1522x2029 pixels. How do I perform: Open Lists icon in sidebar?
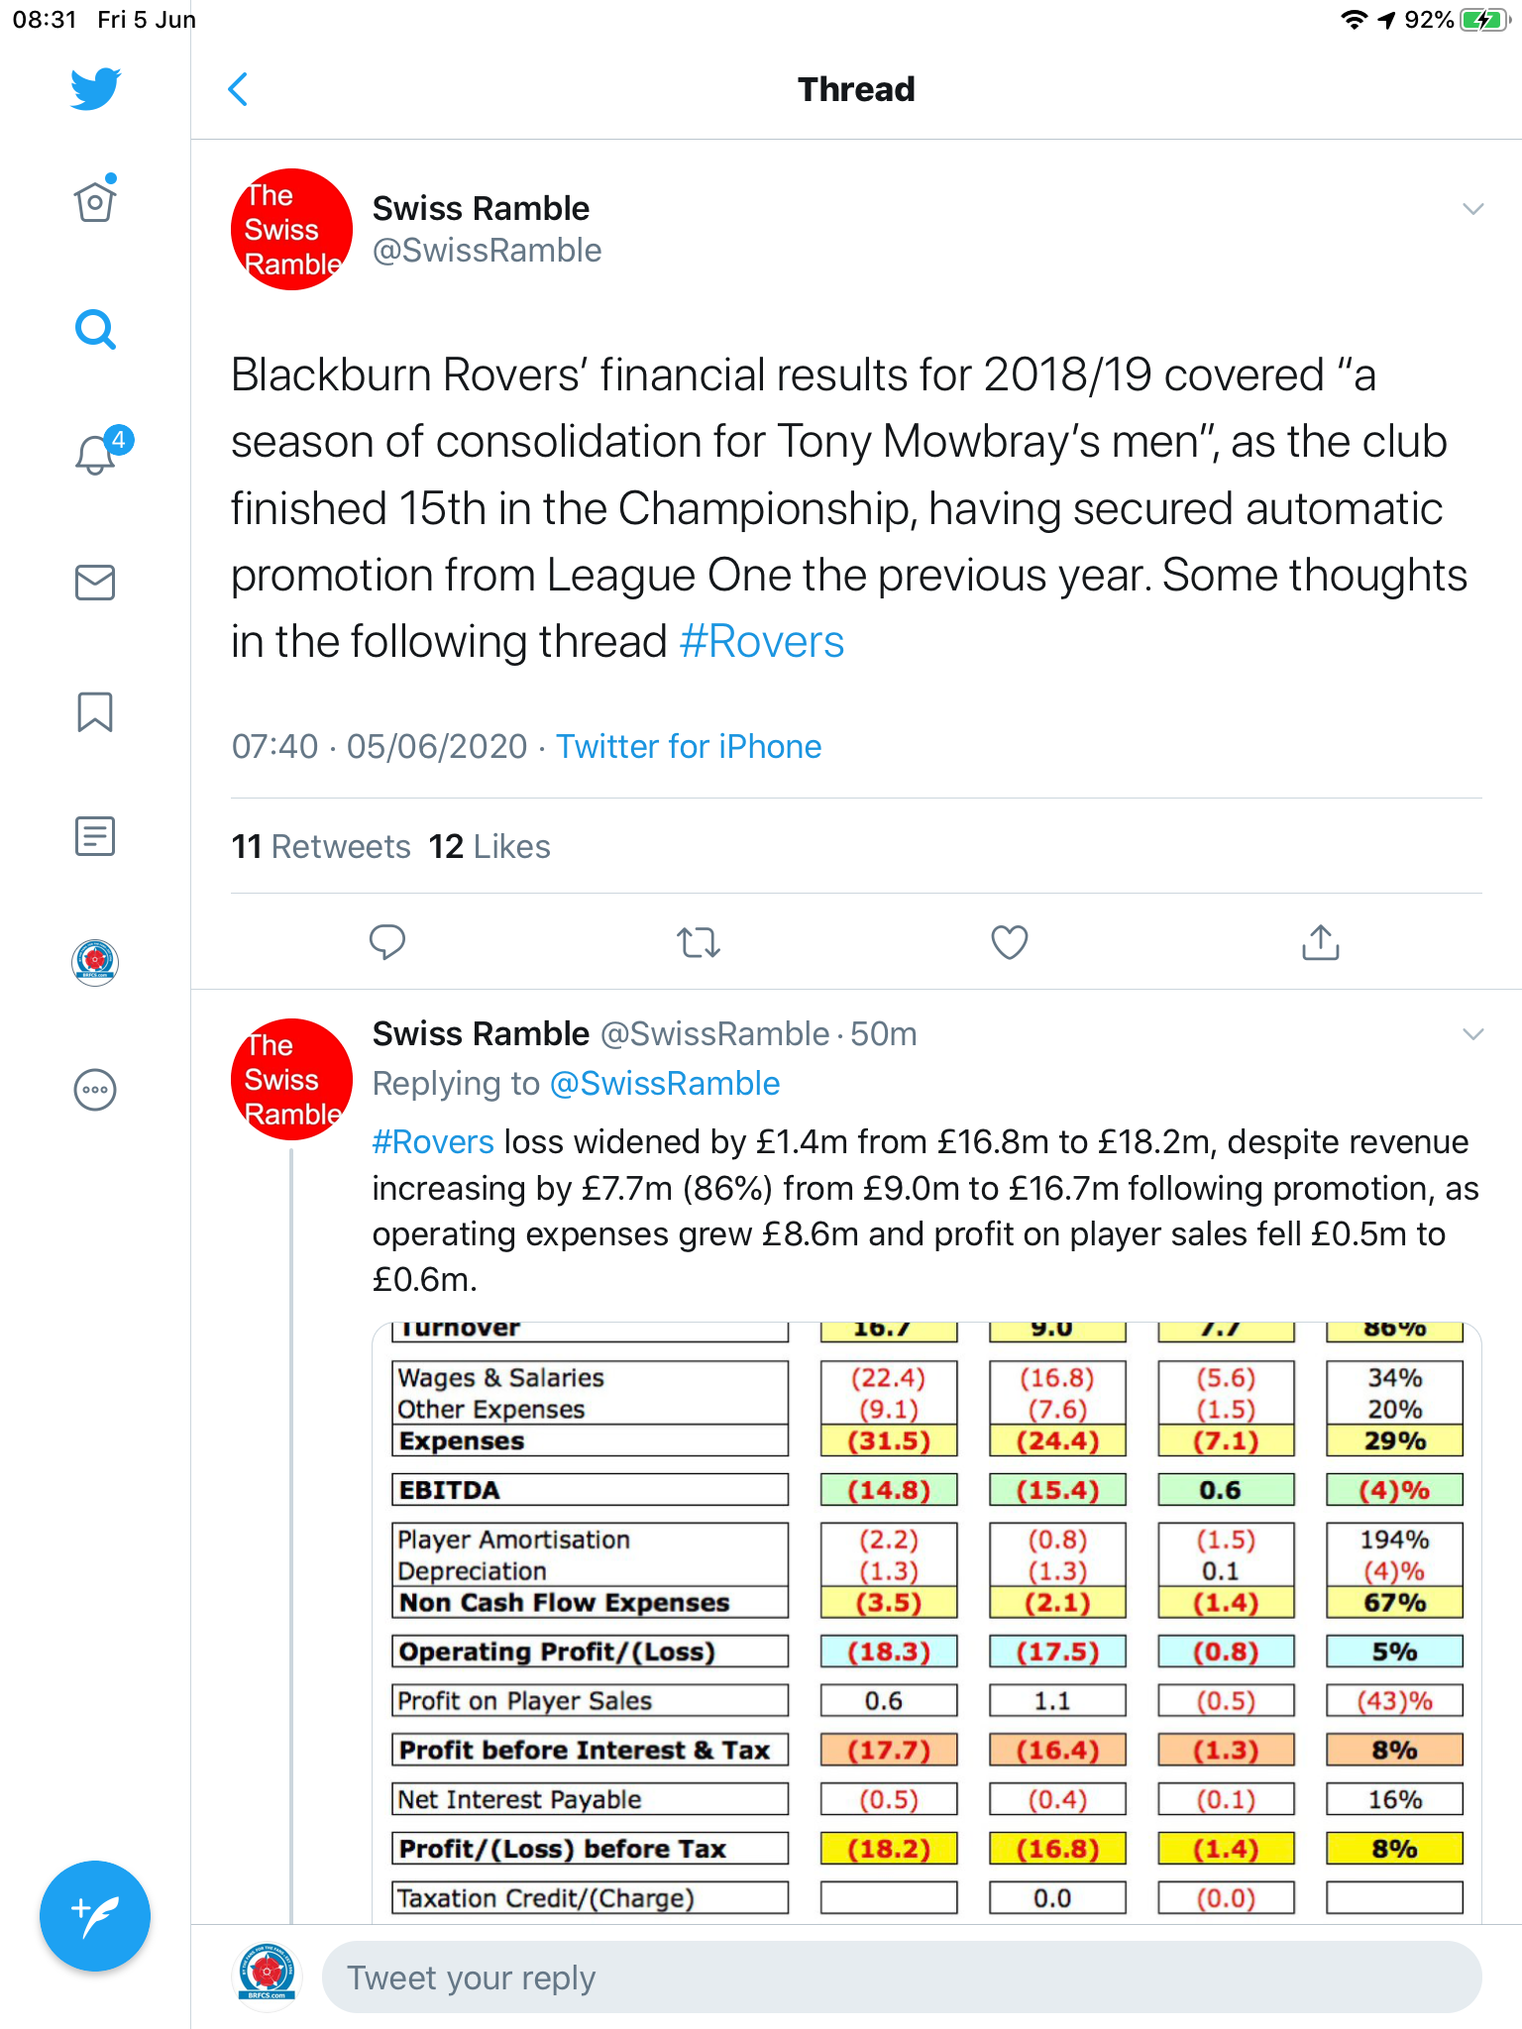click(95, 836)
